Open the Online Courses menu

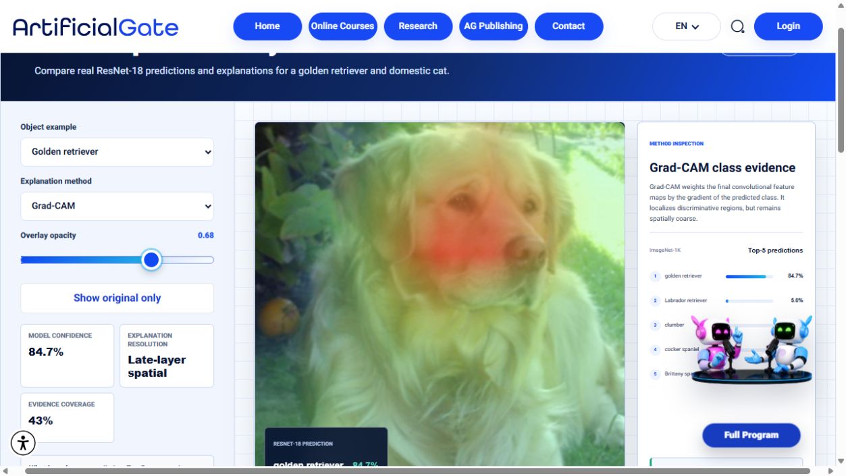coord(342,26)
